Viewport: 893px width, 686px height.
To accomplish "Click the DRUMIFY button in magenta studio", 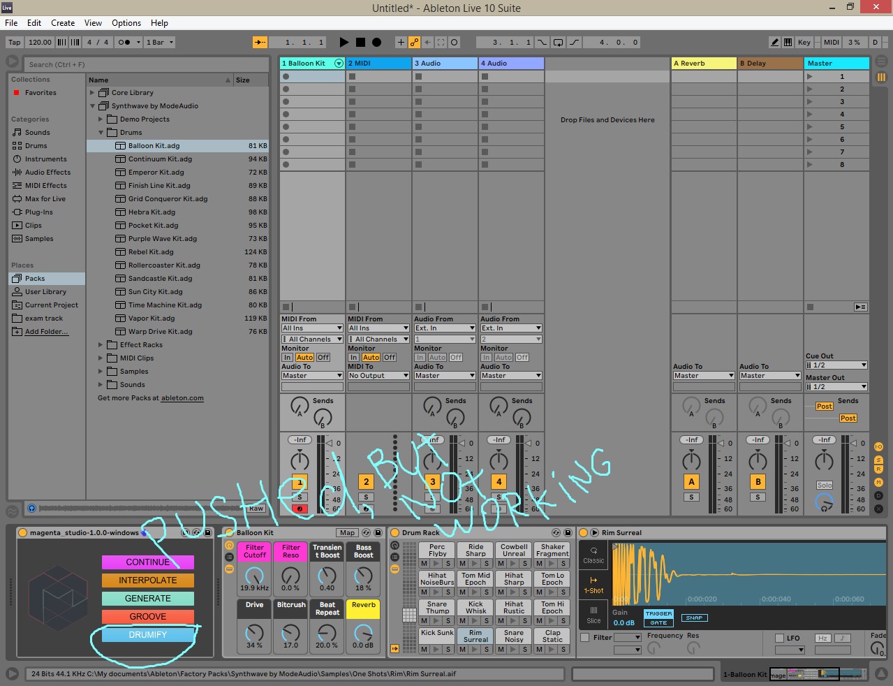I will coord(148,635).
